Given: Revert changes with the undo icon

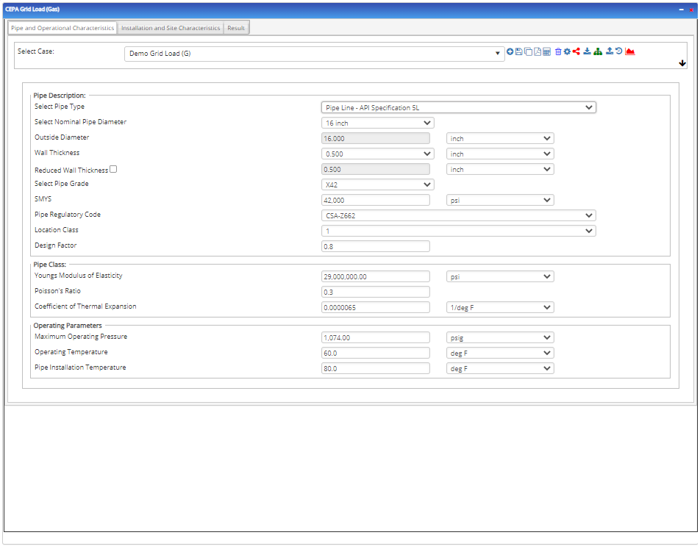Looking at the screenshot, I should (618, 51).
